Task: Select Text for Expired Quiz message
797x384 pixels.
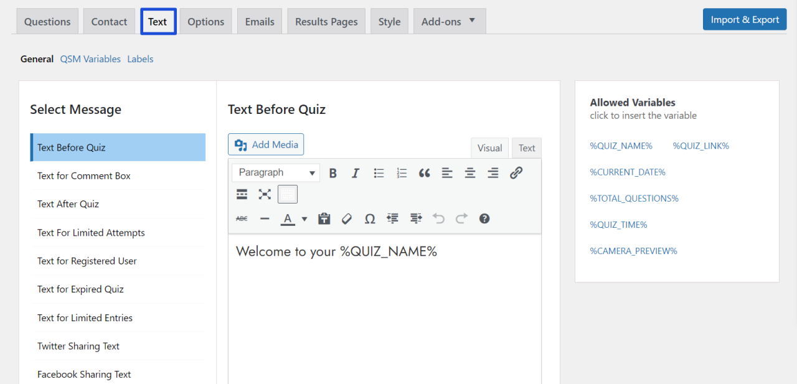Action: pos(118,289)
